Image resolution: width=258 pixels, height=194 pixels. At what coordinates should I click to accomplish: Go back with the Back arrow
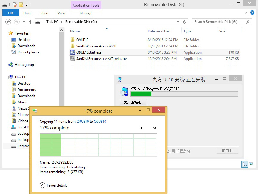[x=8, y=22]
